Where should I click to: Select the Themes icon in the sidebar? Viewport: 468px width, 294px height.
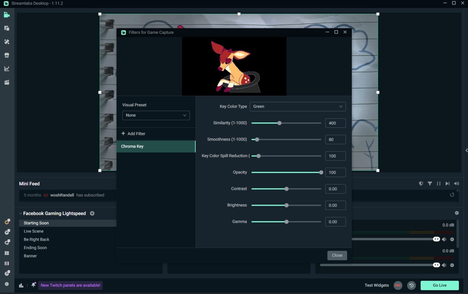pyautogui.click(x=7, y=42)
